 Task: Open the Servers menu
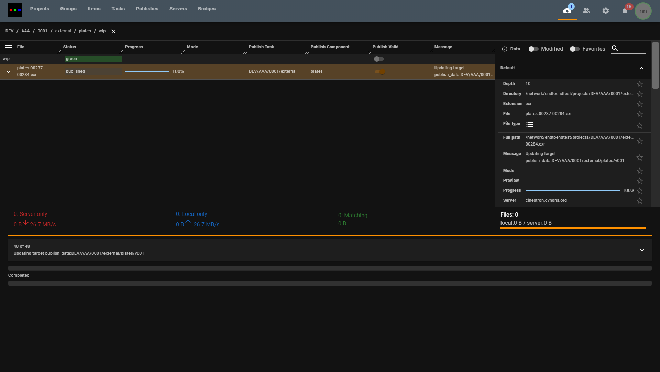click(178, 9)
